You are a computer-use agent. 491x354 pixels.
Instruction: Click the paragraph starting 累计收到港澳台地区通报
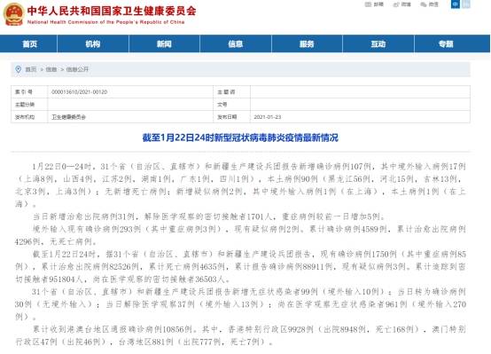tap(240, 335)
